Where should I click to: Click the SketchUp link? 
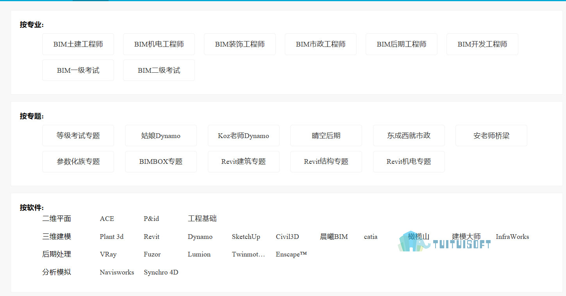click(x=246, y=237)
